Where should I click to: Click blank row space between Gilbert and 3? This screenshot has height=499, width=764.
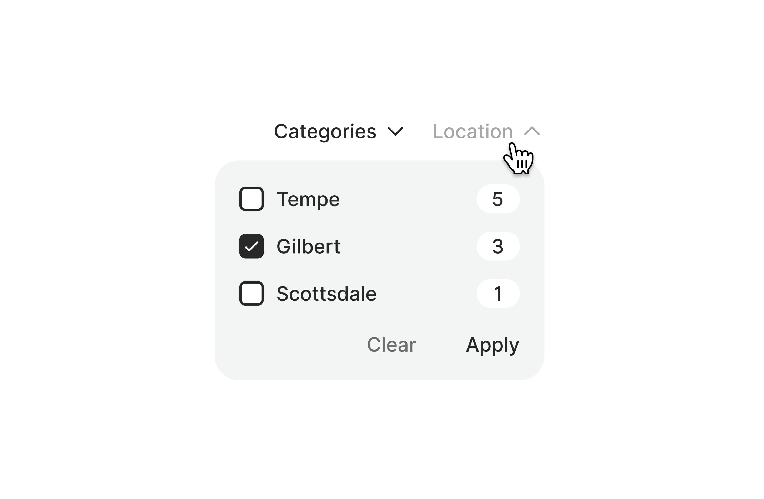click(408, 246)
